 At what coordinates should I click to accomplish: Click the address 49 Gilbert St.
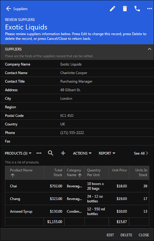click(70, 90)
